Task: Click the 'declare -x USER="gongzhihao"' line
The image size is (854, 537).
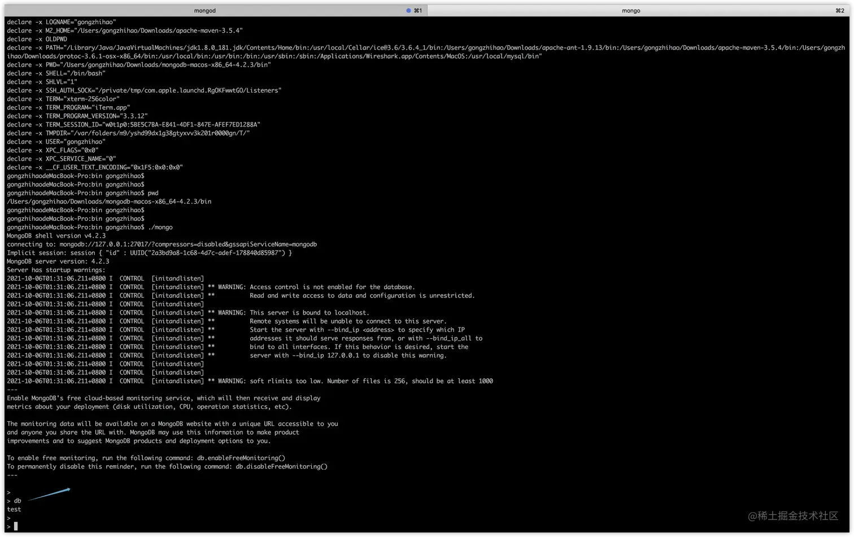Action: (56, 142)
